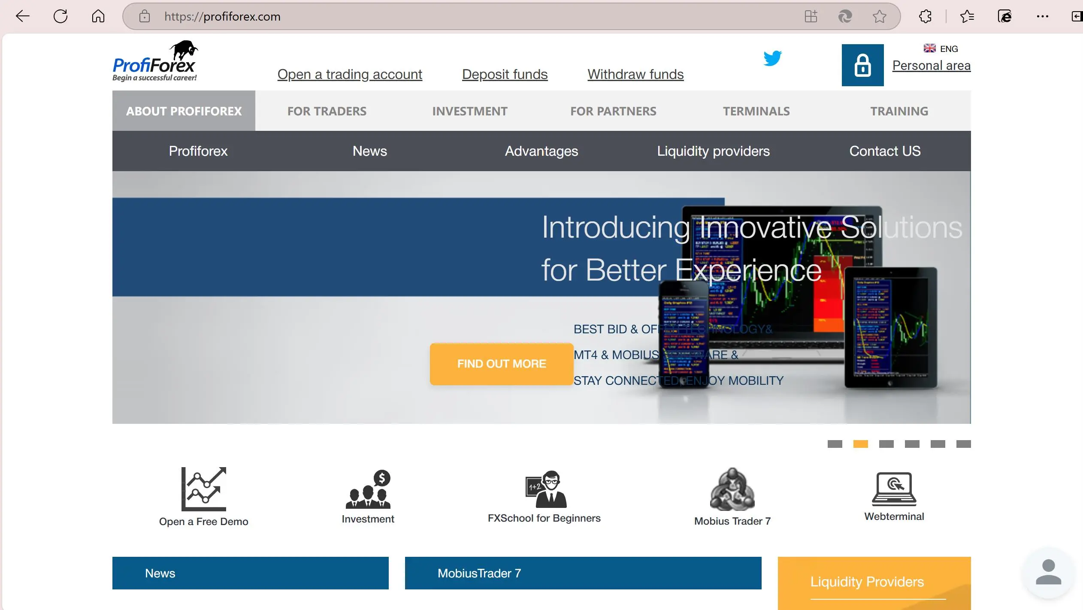This screenshot has height=610, width=1083.
Task: Open the Liquidity Providers orange panel
Action: coord(874,583)
